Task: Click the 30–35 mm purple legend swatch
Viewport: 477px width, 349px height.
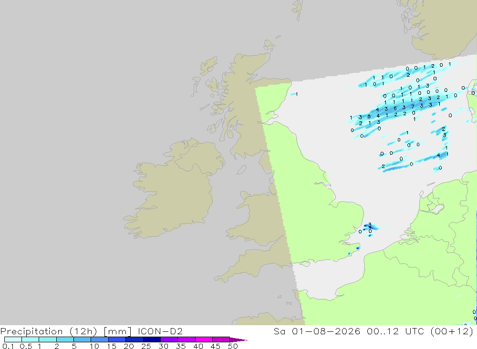Action: coord(169,339)
